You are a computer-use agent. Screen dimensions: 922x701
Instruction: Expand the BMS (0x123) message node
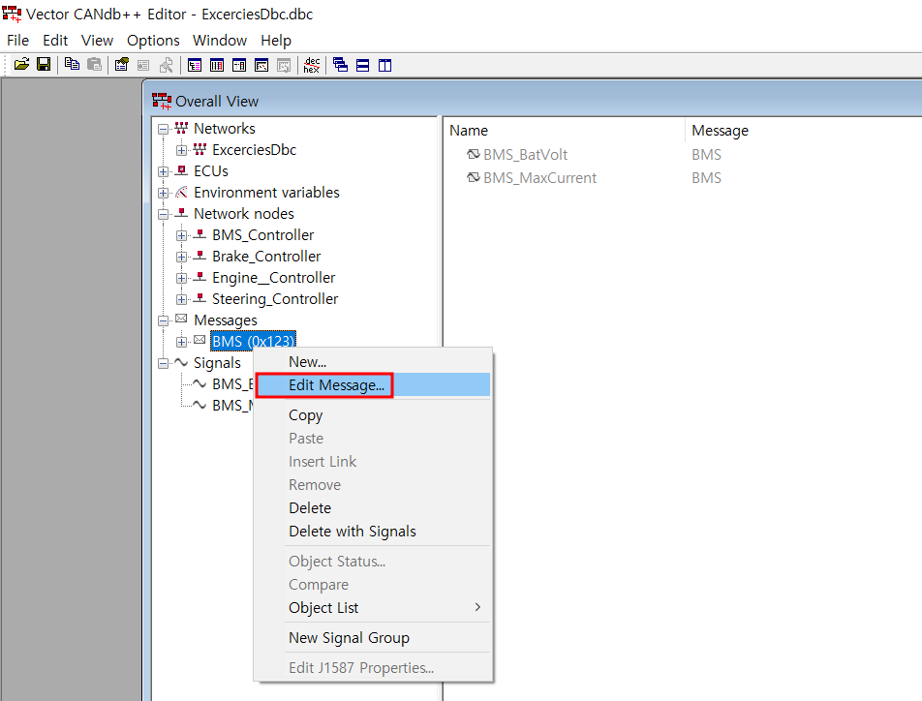click(x=182, y=342)
